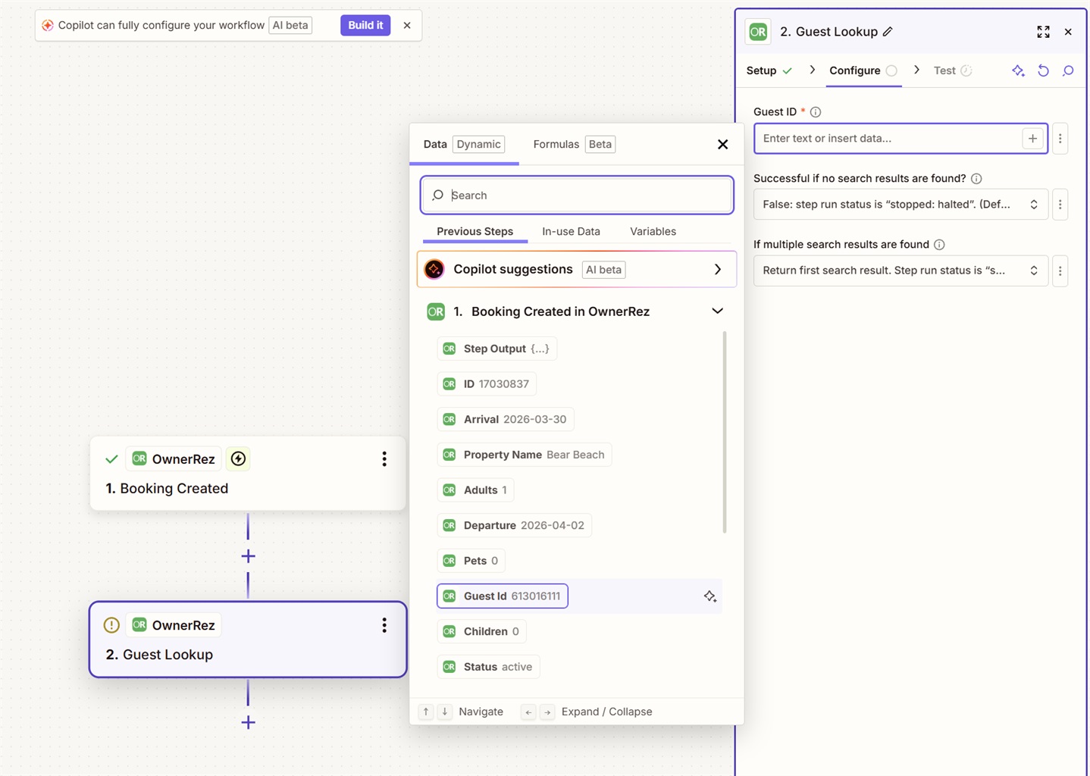This screenshot has width=1090, height=776.
Task: Click the Build it button
Action: 365,25
